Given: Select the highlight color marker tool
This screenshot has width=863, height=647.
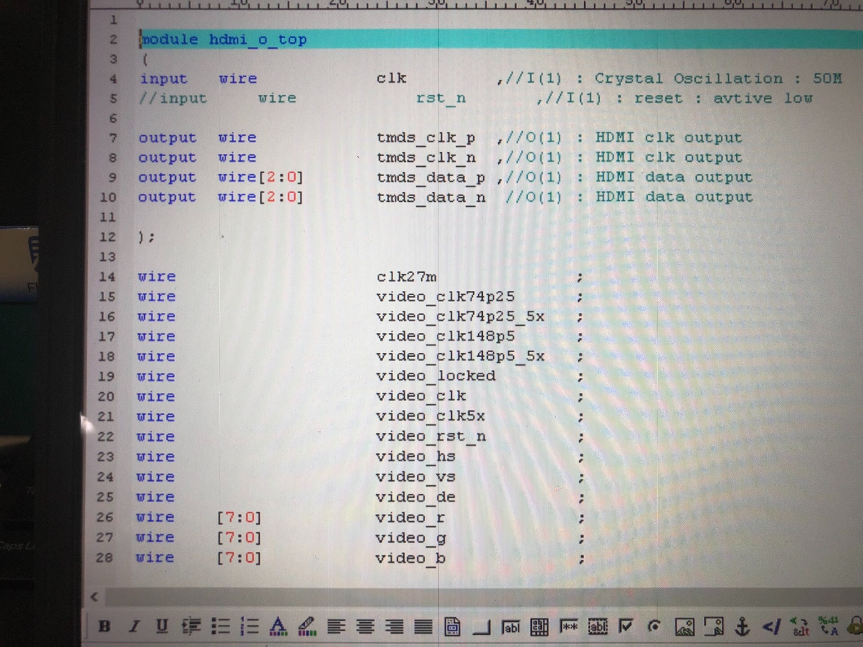Looking at the screenshot, I should pos(307,626).
